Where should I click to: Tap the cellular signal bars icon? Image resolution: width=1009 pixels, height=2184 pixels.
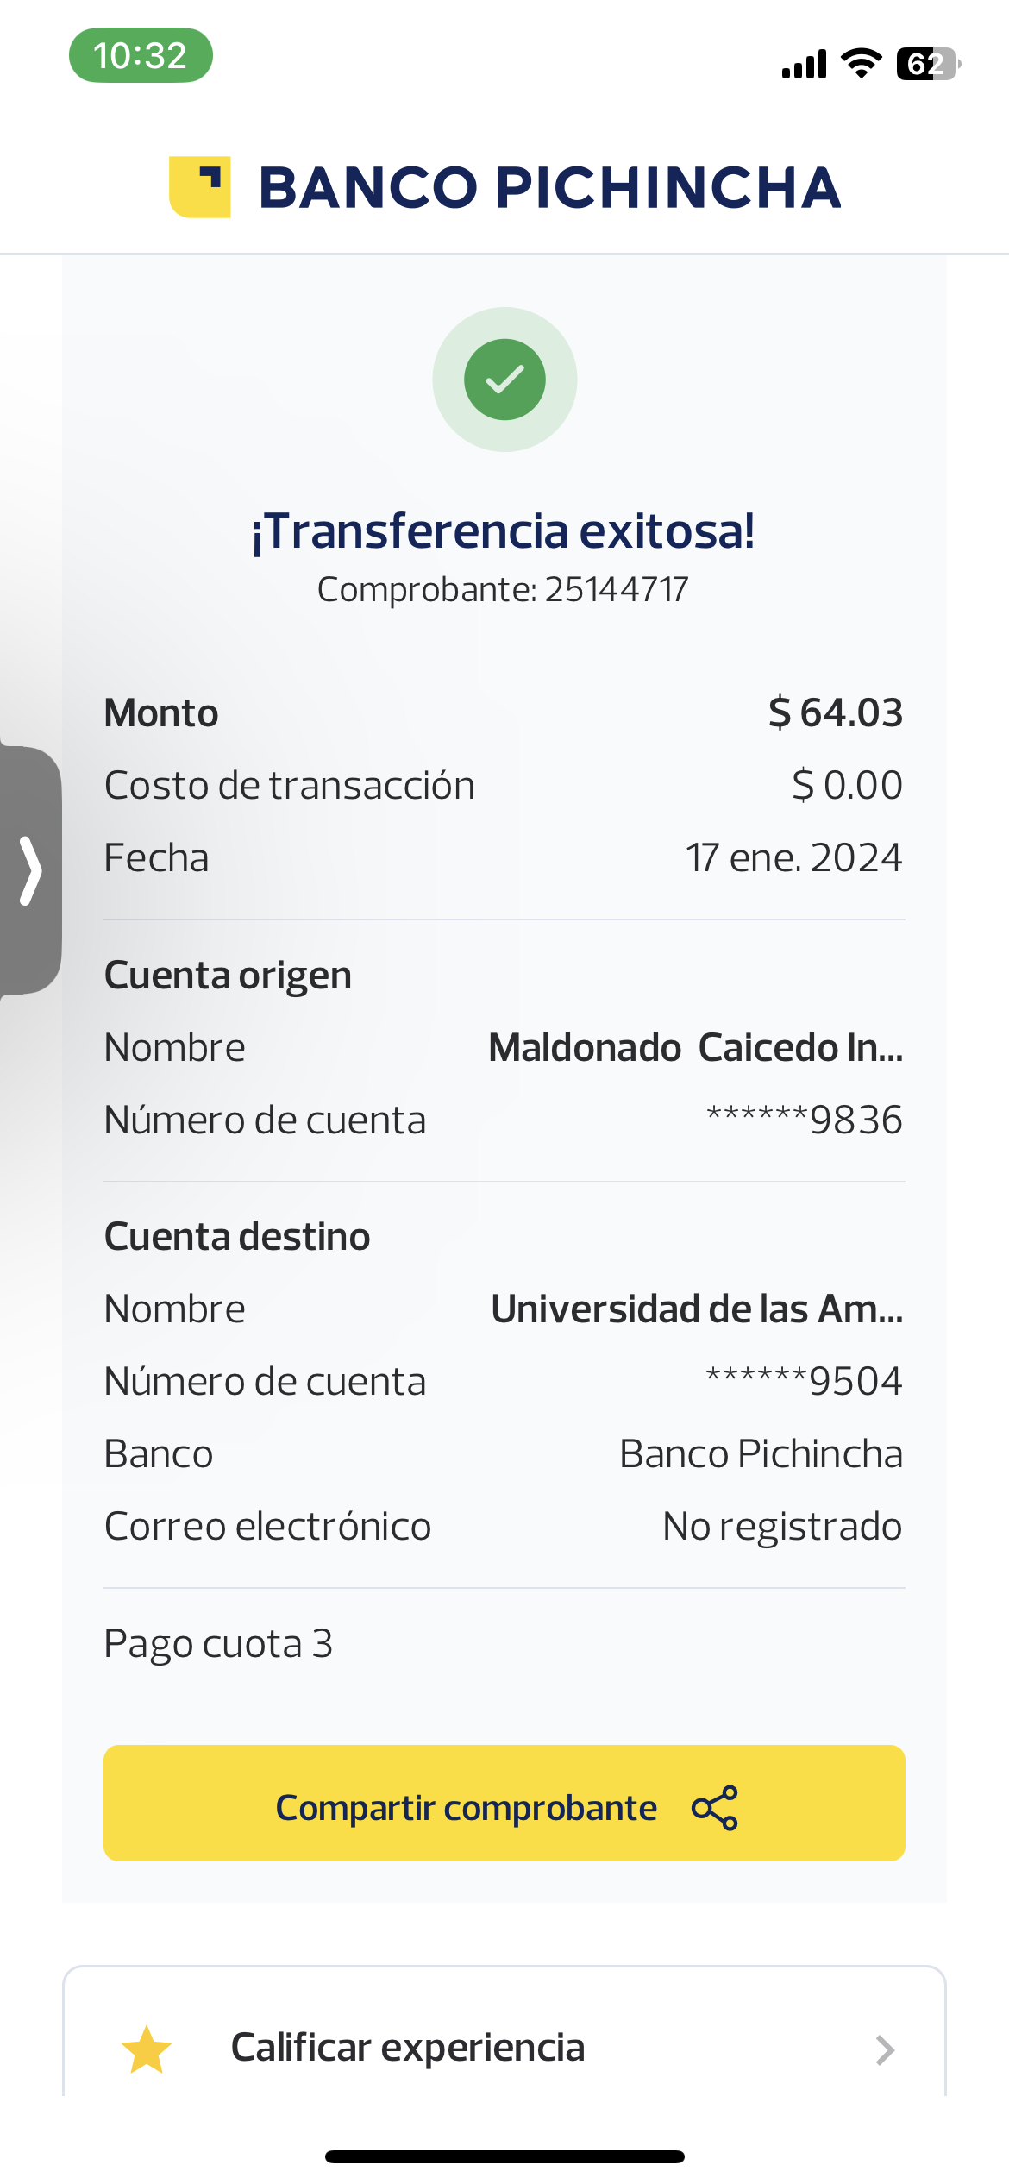(x=804, y=65)
